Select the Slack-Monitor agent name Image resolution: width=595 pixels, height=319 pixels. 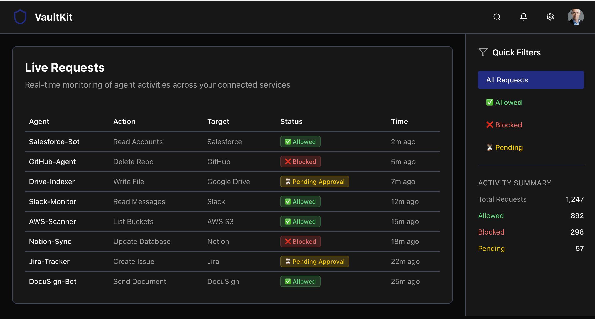53,201
